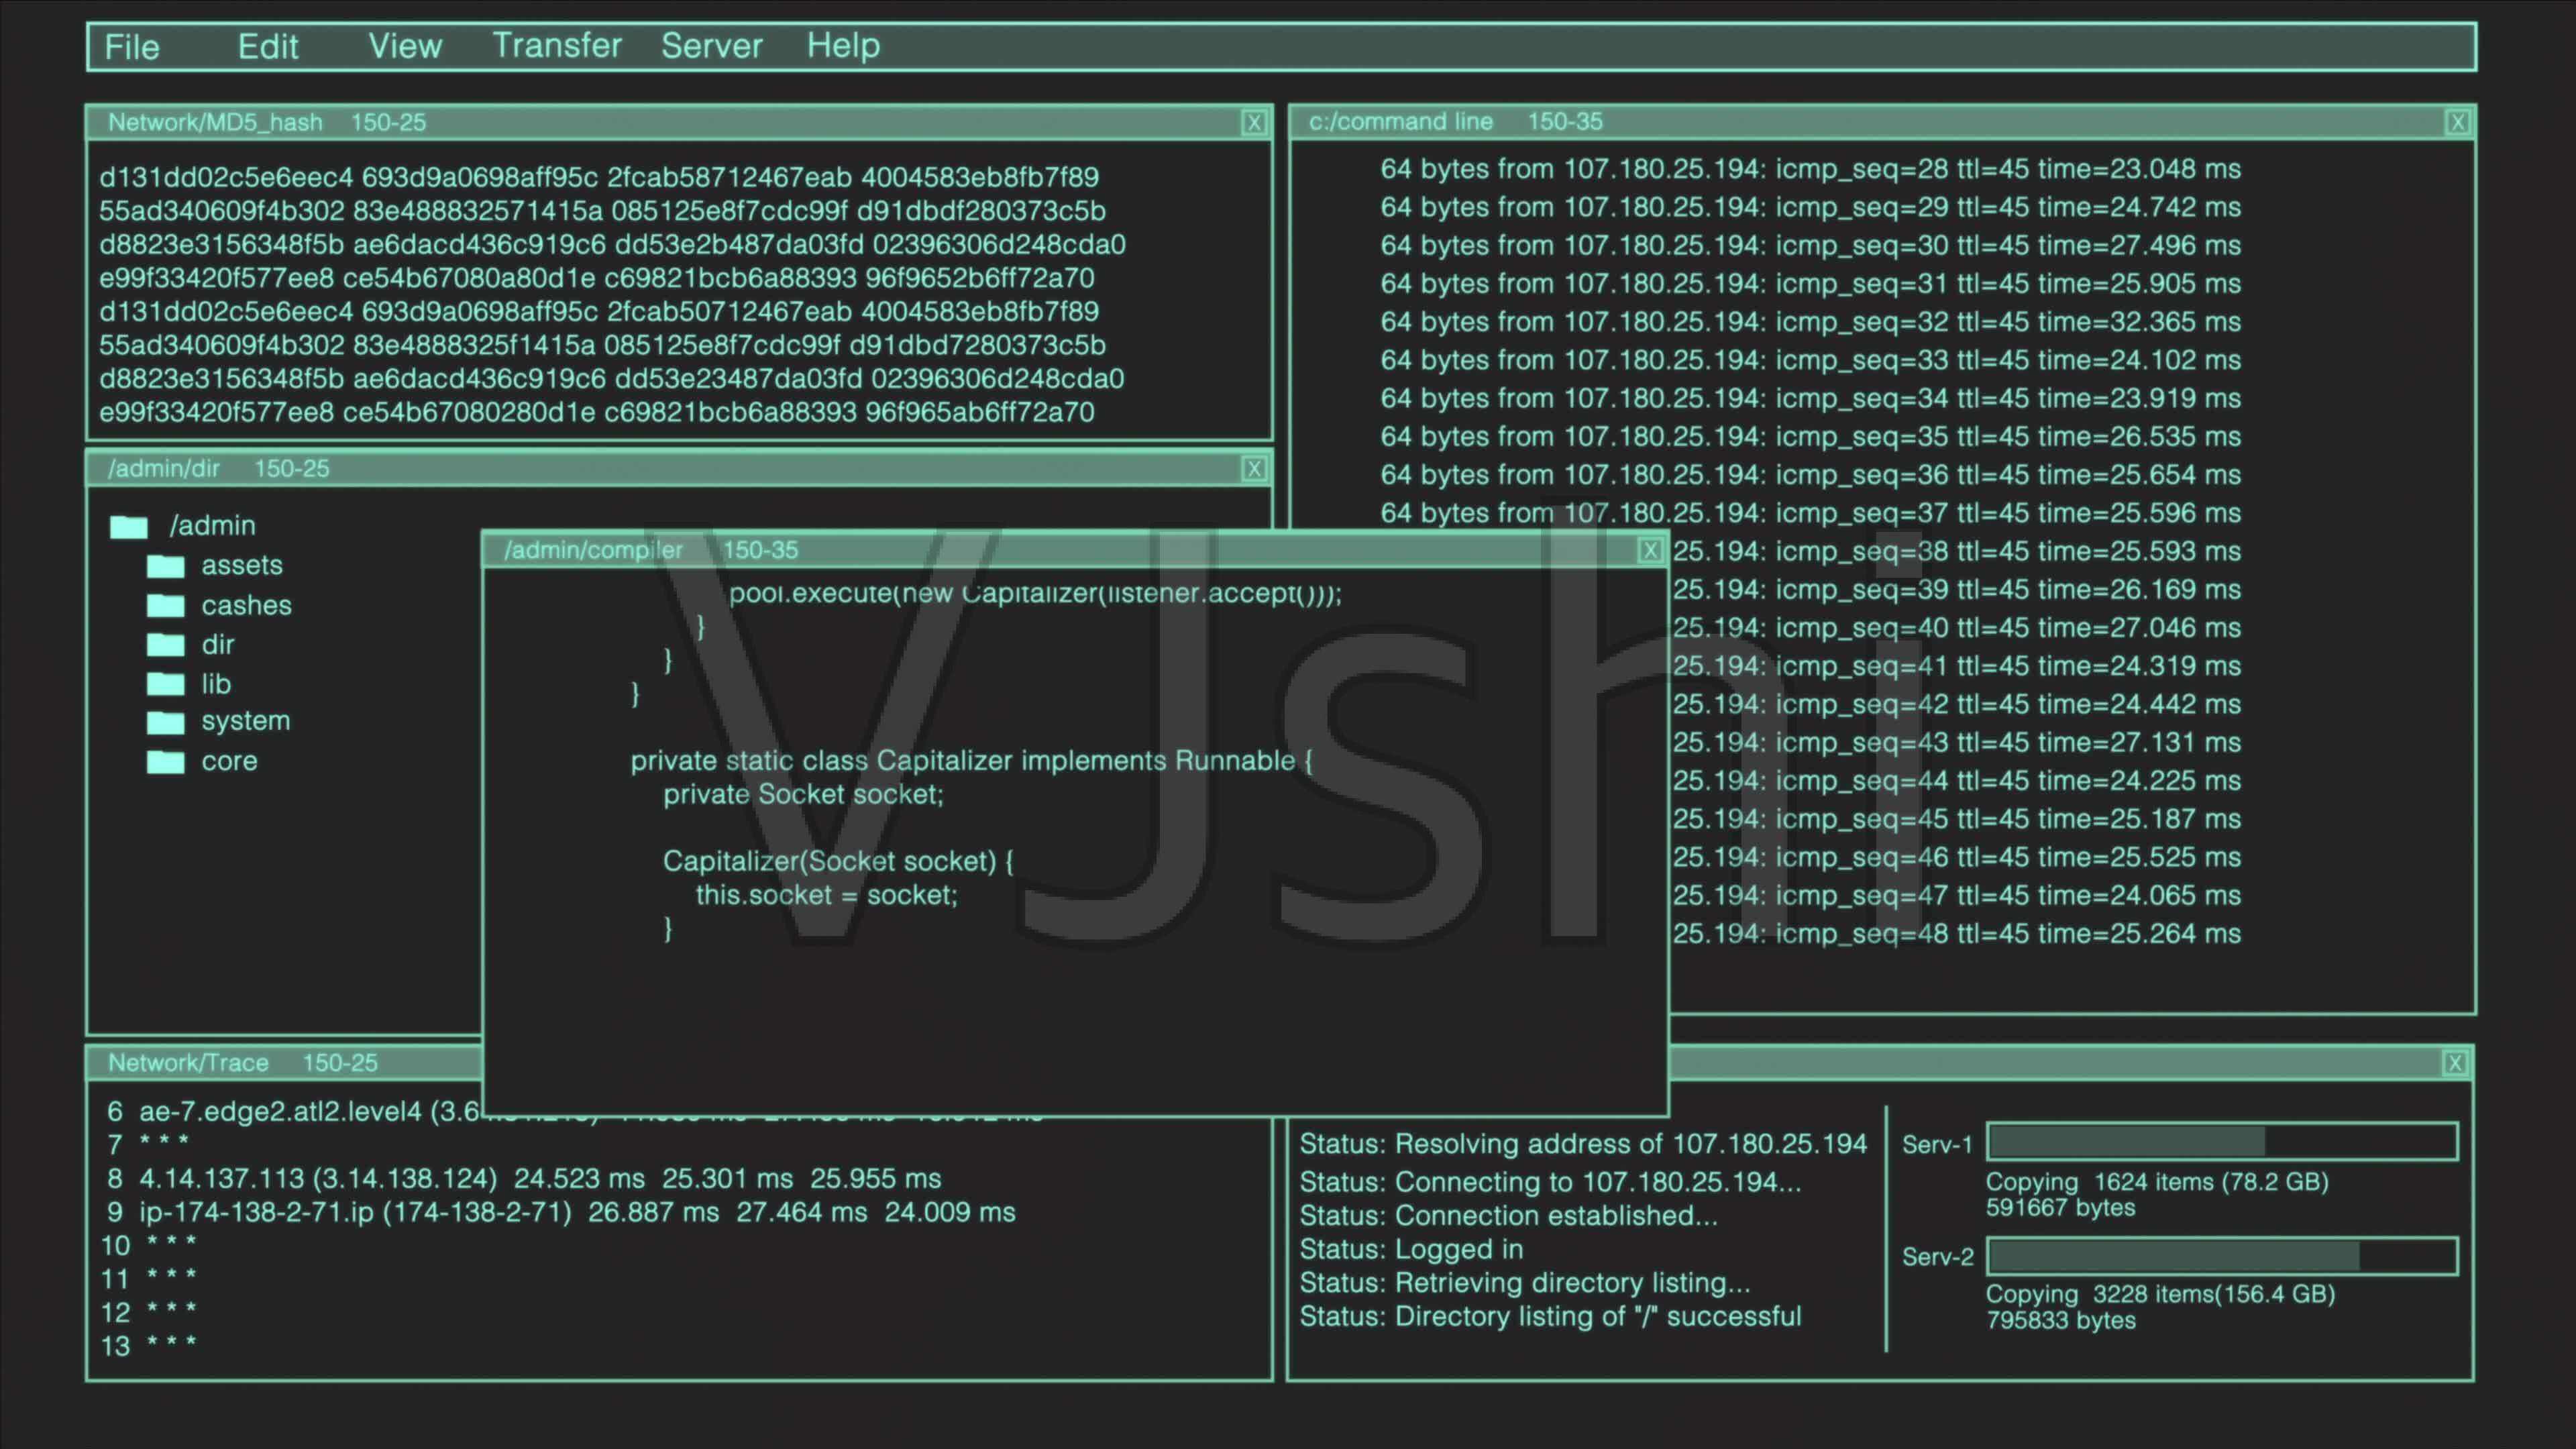Image resolution: width=2576 pixels, height=1449 pixels.
Task: Select the system folder label
Action: (x=246, y=721)
